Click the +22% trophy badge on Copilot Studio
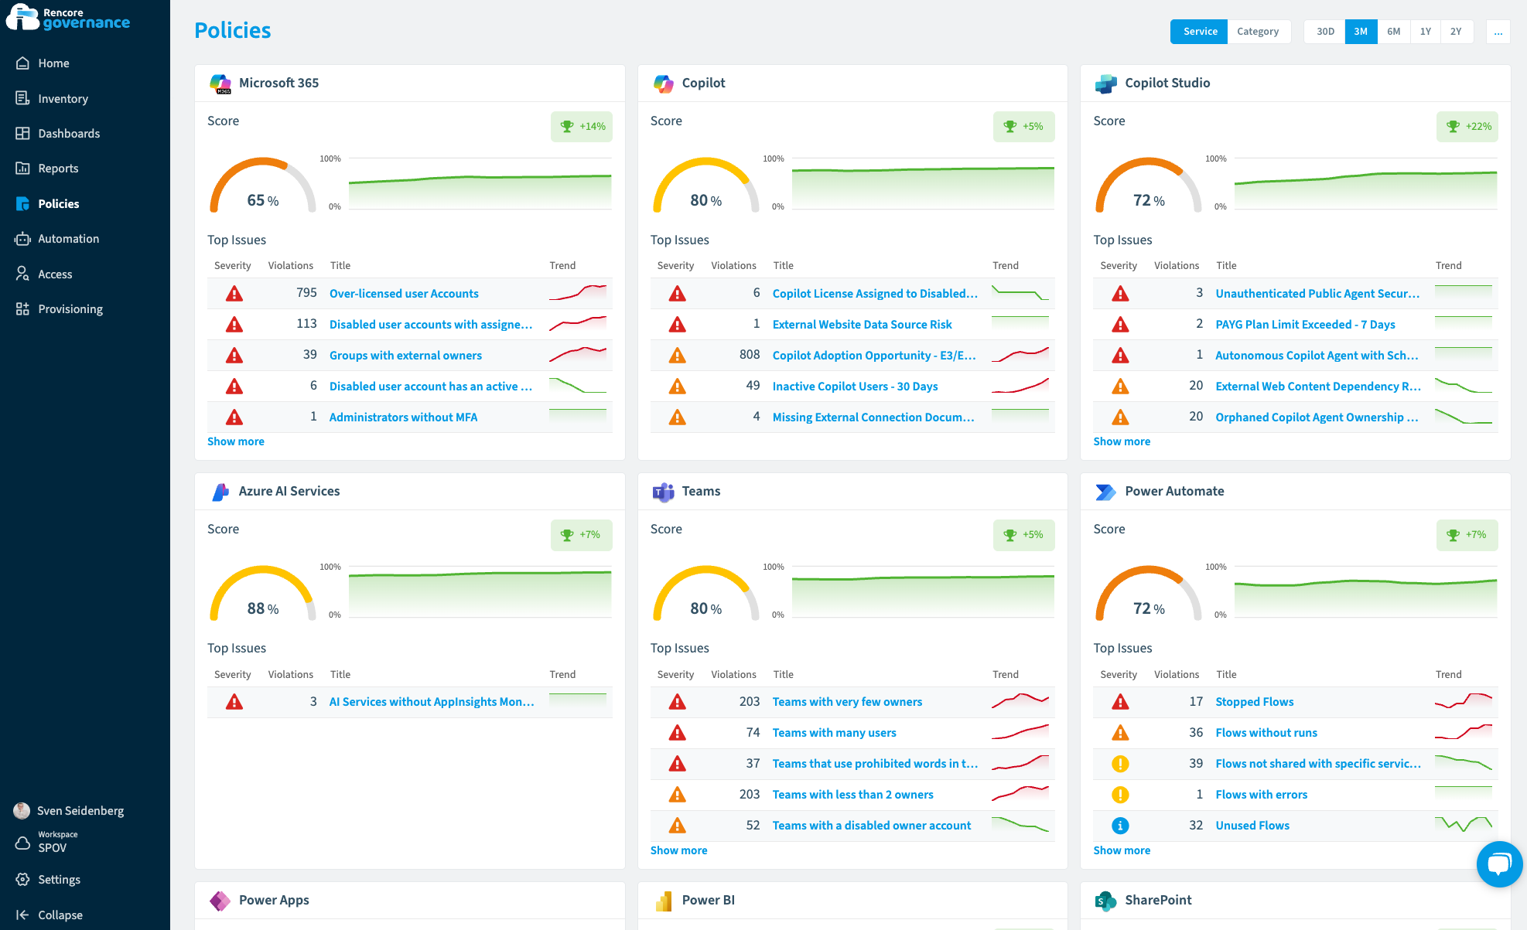Screen dimensions: 1527x930 pyautogui.click(x=1467, y=127)
